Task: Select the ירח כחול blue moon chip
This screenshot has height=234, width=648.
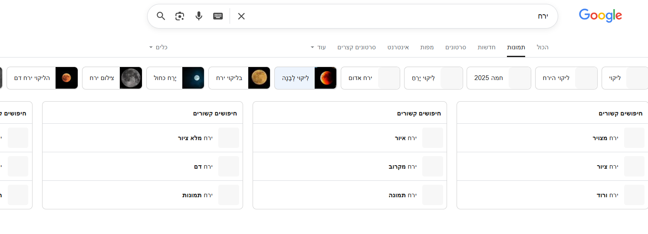Action: point(174,78)
